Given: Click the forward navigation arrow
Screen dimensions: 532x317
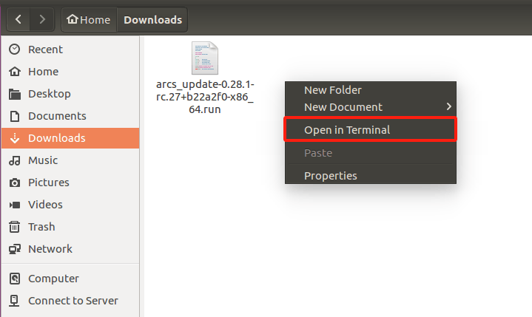Looking at the screenshot, I should pyautogui.click(x=42, y=20).
